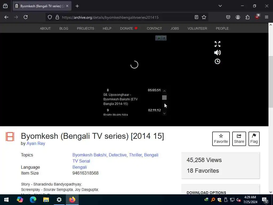Open the playback speed clock icon
This screenshot has width=273, height=205.
(218, 61)
